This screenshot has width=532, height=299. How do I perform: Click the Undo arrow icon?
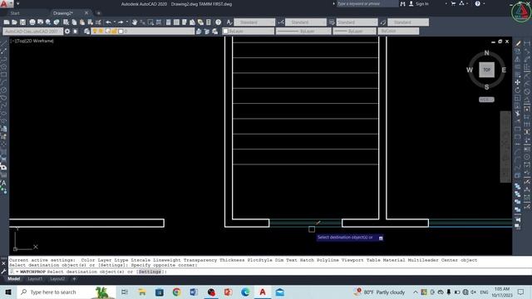(109, 22)
